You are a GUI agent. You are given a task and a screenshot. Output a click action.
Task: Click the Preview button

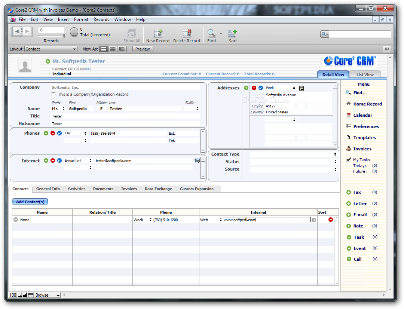(143, 49)
